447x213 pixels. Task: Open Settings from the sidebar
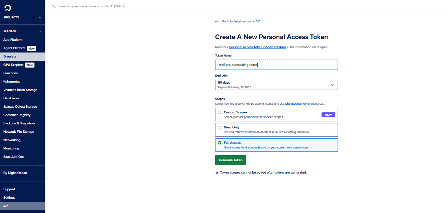(x=9, y=197)
